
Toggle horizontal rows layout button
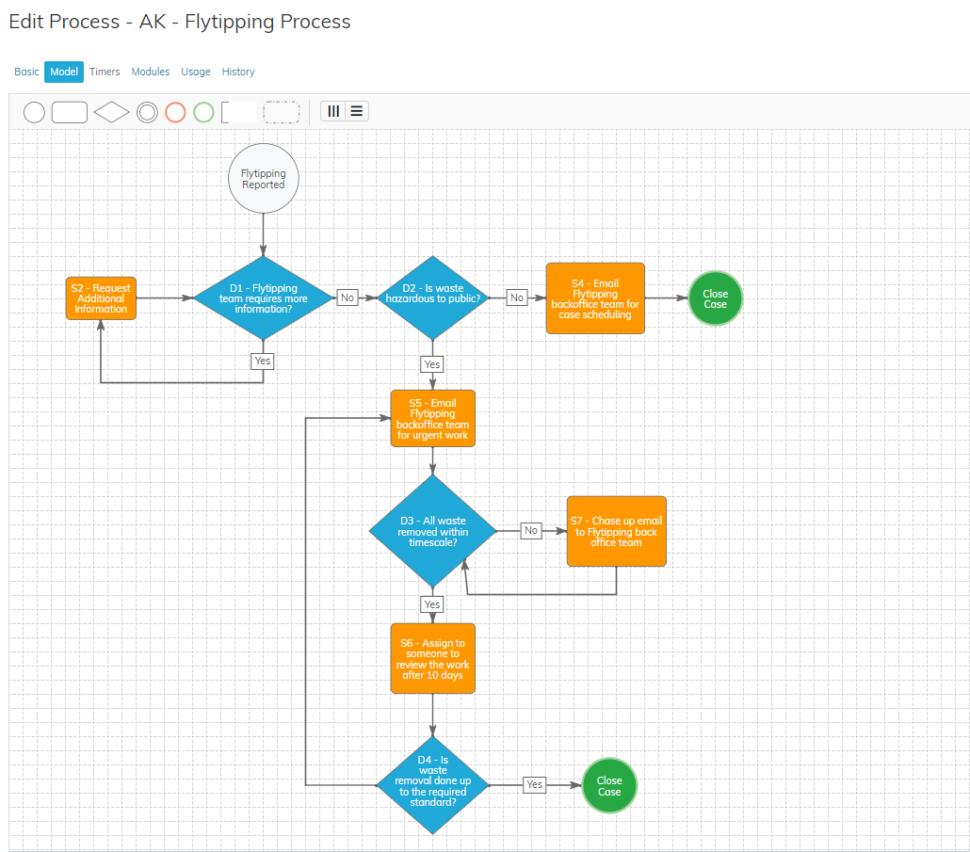point(356,111)
